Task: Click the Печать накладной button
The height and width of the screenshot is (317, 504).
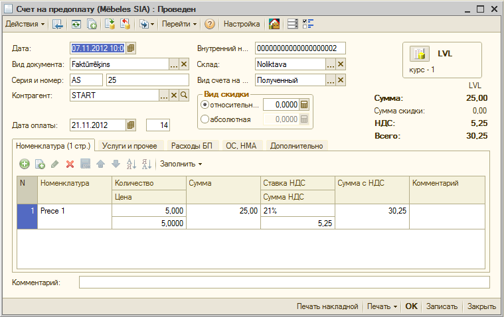Action: tap(327, 306)
